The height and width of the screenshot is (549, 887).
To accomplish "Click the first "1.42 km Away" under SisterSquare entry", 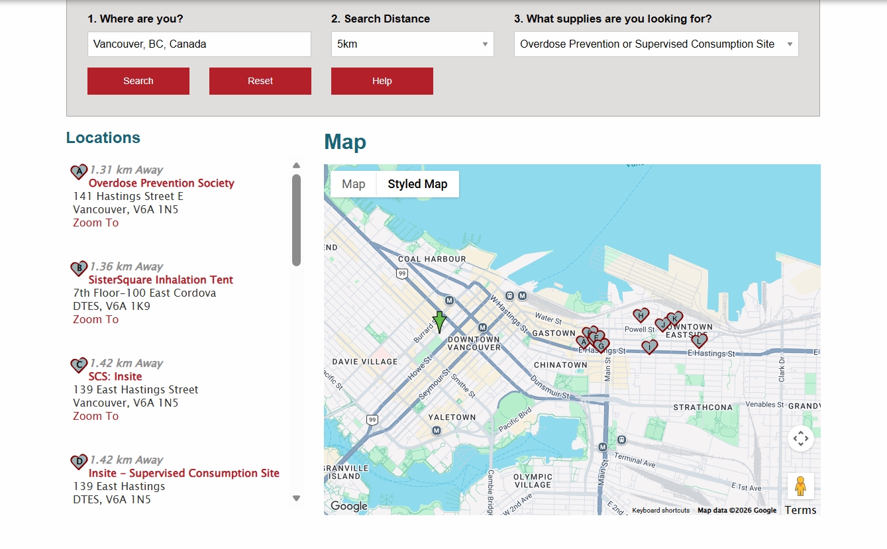I will pos(127,364).
